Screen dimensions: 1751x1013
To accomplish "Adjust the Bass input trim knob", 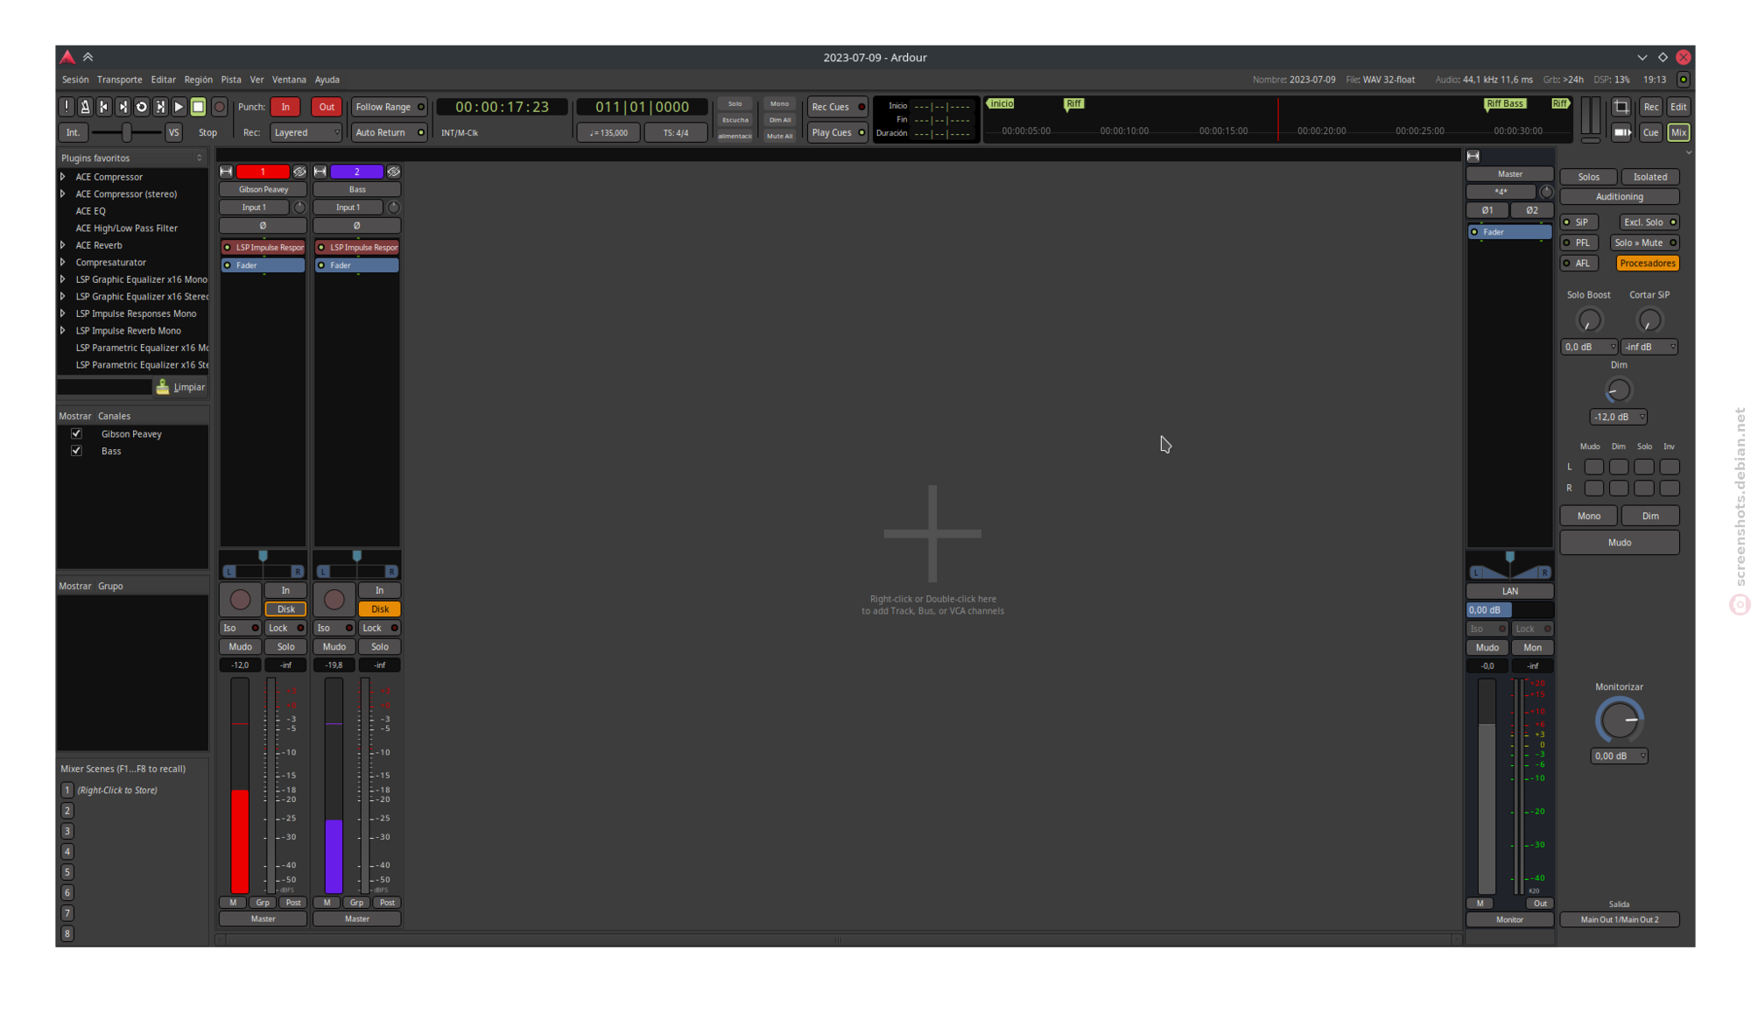I will coord(394,208).
